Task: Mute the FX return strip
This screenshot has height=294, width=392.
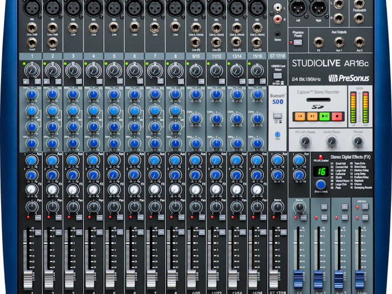Action: point(304,218)
